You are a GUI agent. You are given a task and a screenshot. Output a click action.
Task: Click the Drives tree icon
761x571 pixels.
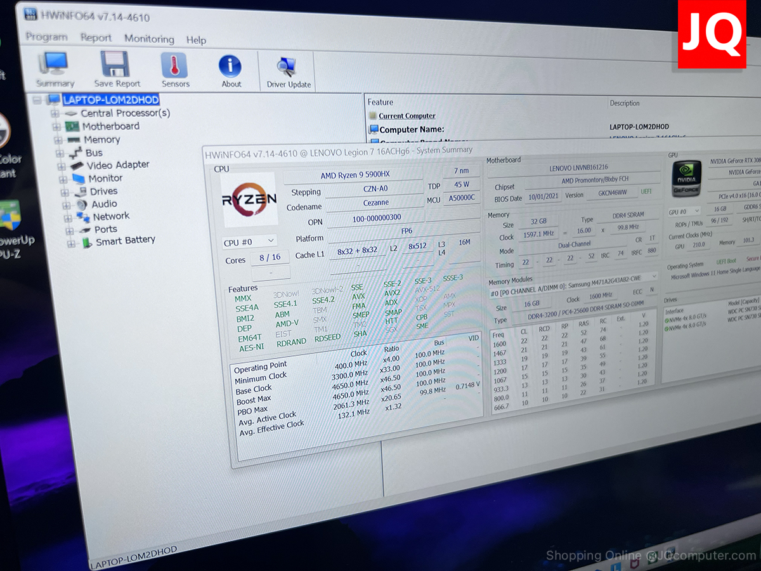tap(80, 192)
